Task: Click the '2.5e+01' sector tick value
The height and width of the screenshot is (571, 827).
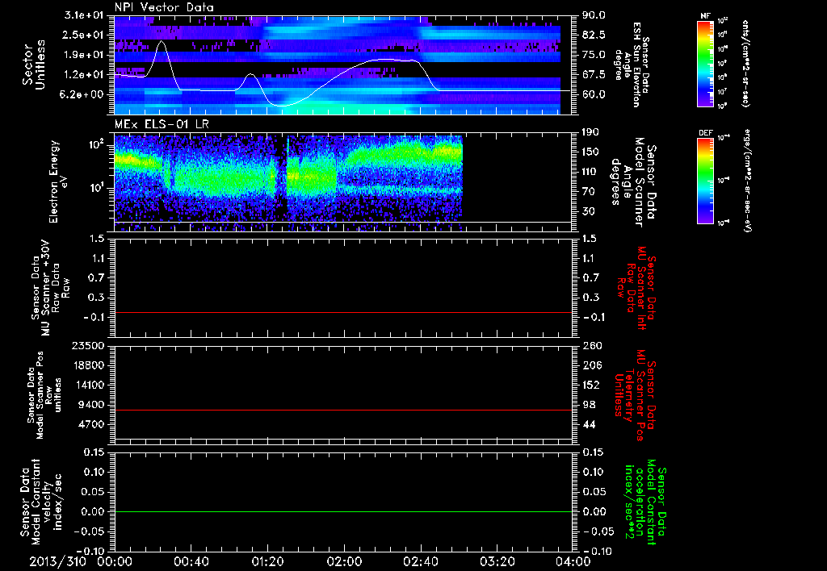Action: (85, 35)
